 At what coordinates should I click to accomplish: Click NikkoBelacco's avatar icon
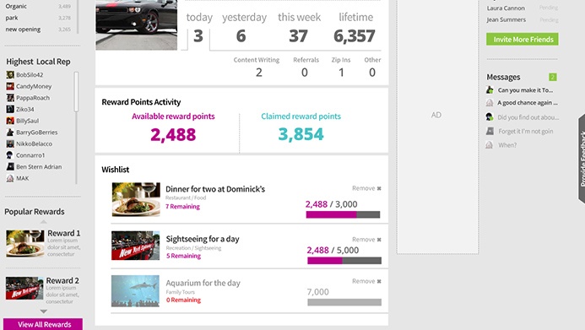tap(10, 143)
